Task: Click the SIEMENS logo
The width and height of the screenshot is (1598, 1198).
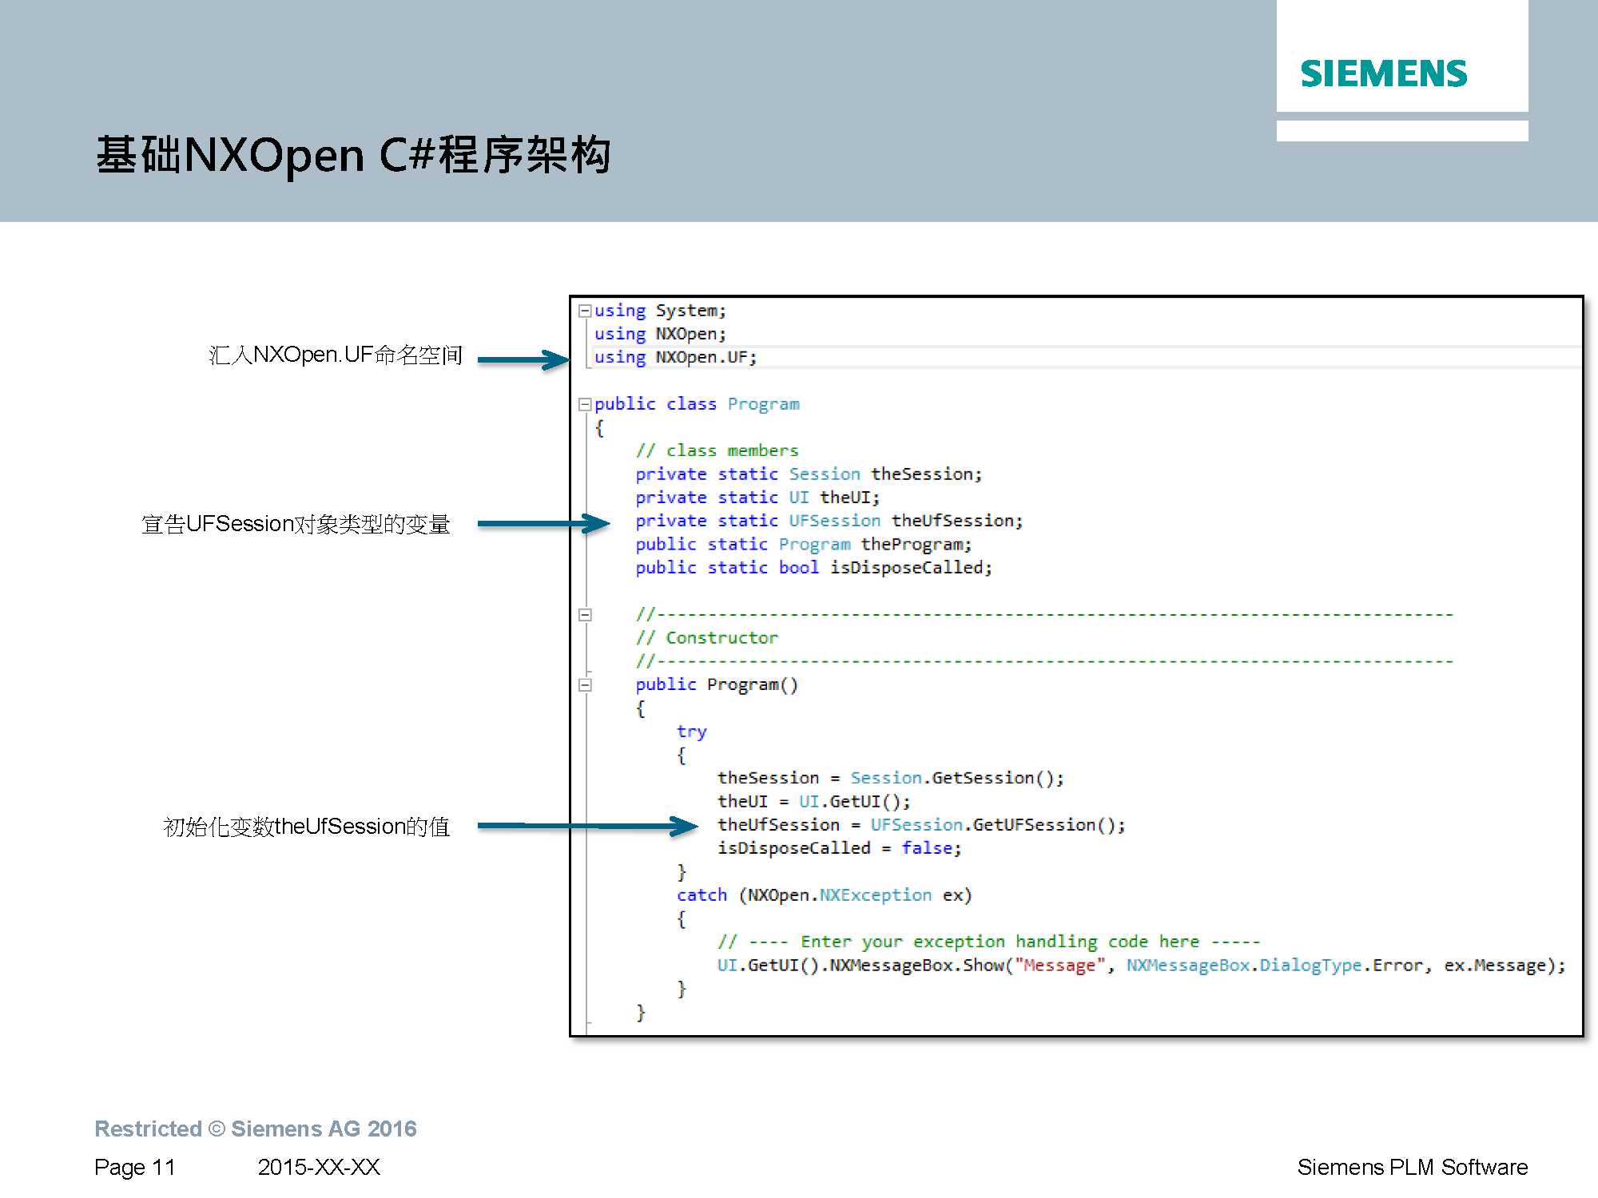Action: [x=1384, y=73]
